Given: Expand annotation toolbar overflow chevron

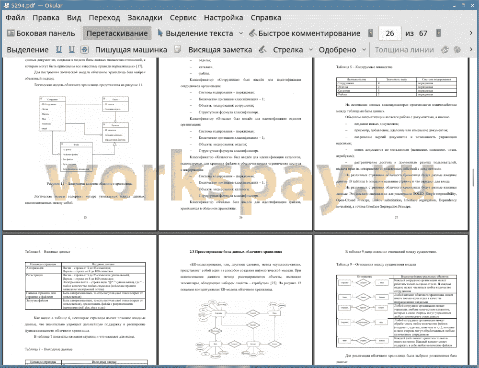Looking at the screenshot, I should 471,49.
